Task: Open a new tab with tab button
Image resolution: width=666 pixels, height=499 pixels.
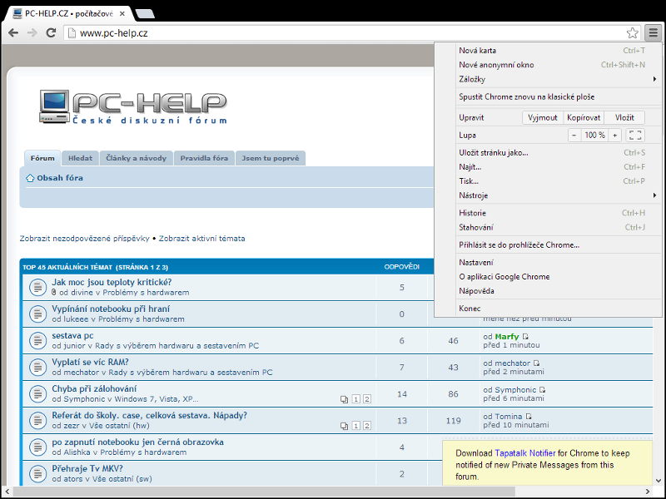Action: pyautogui.click(x=144, y=13)
